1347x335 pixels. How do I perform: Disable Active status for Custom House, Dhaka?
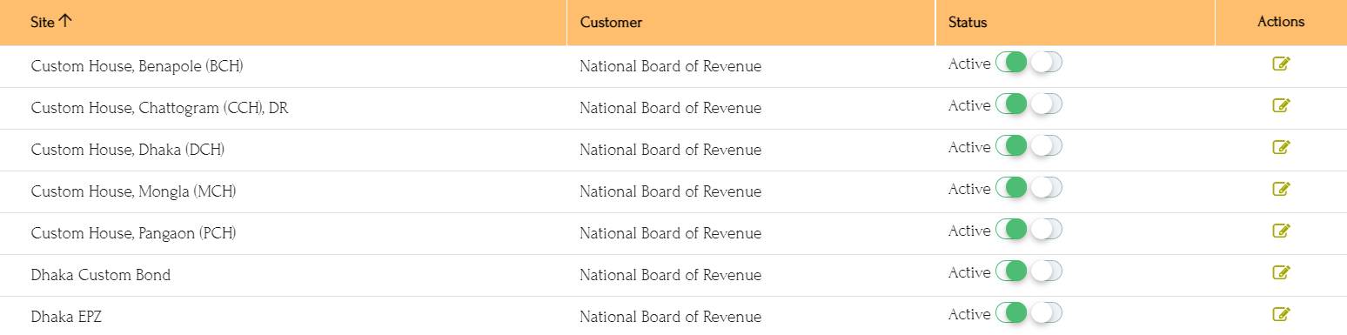coord(1029,146)
